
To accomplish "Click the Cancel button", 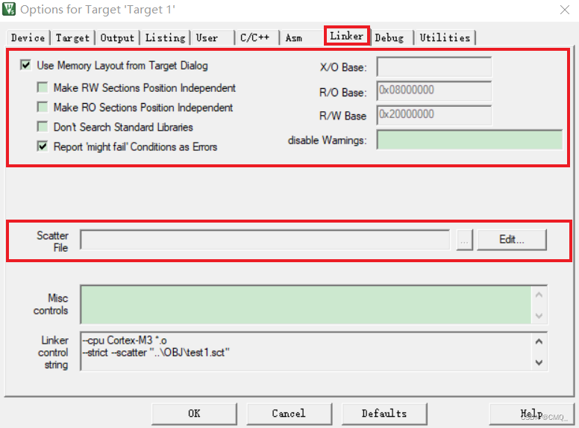I will click(x=289, y=414).
